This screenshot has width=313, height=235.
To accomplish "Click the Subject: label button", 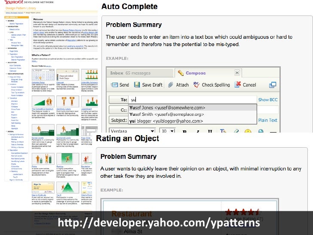I will [118, 120].
